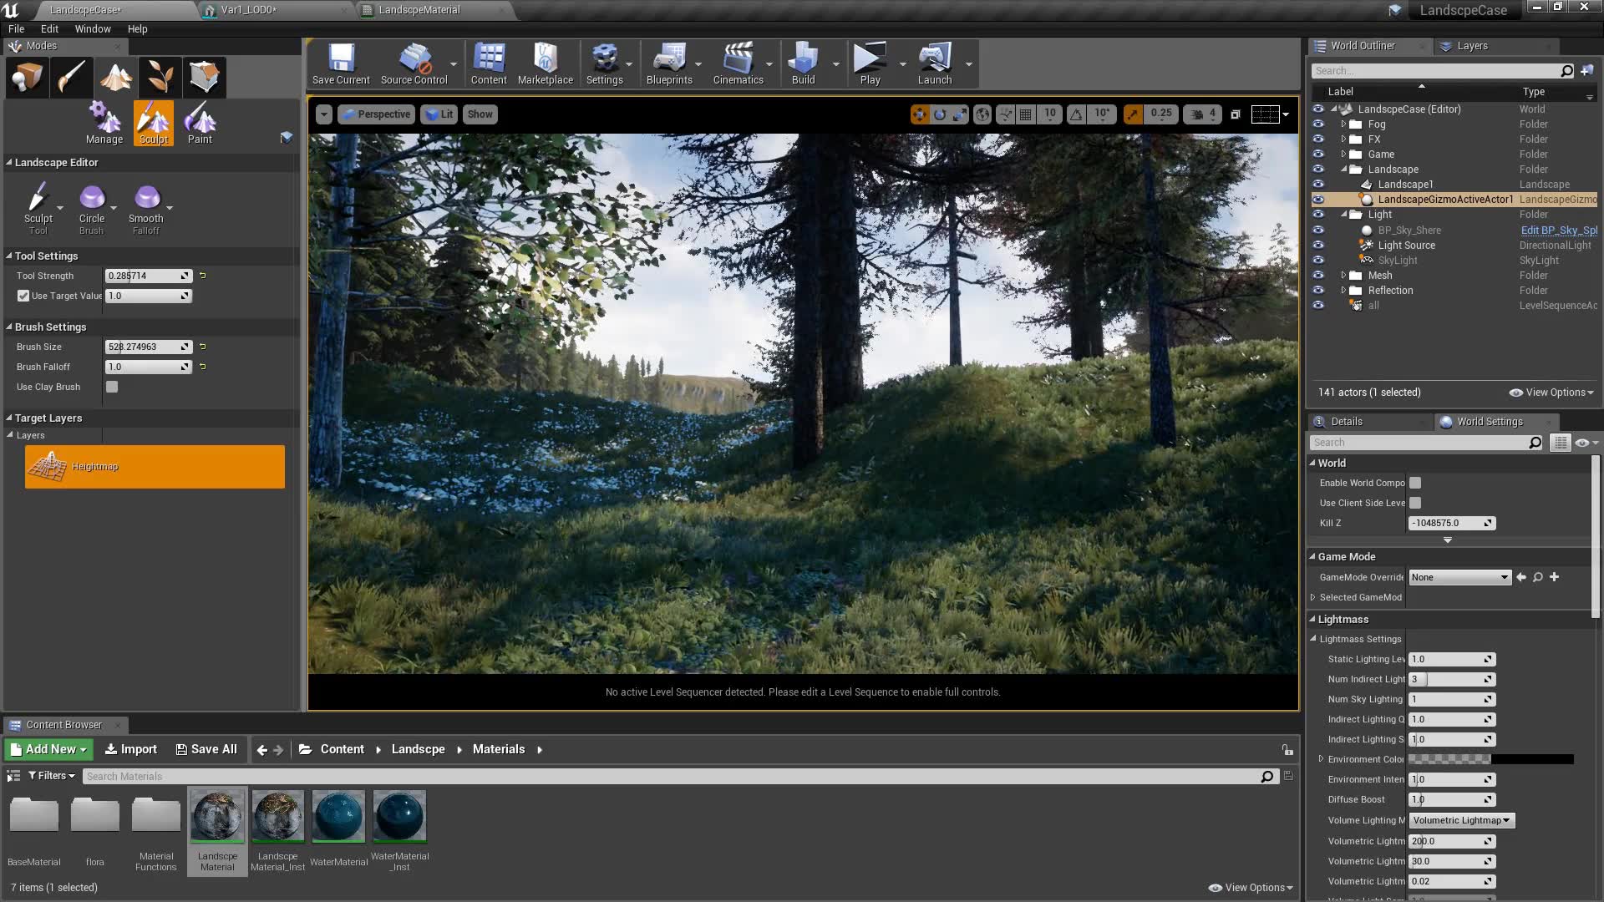Expand the Fog folder in World Outliner

(x=1343, y=124)
